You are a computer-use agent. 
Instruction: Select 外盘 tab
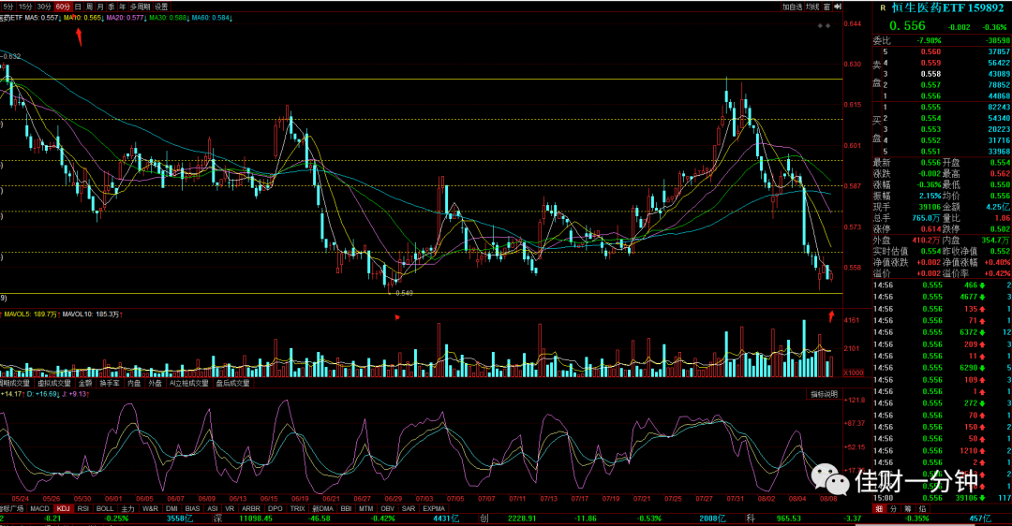(x=155, y=383)
